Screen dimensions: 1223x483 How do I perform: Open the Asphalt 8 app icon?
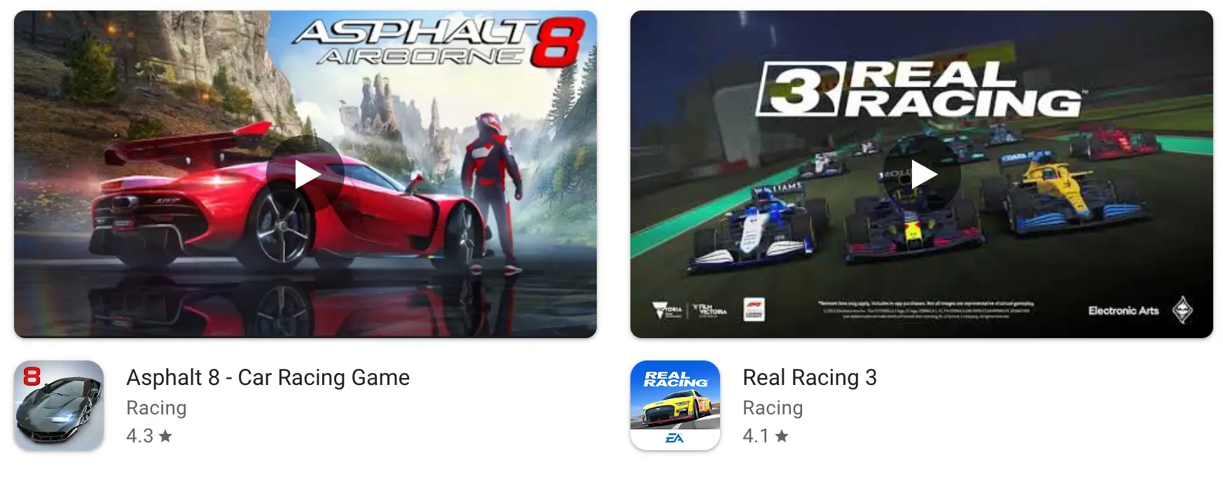point(59,405)
